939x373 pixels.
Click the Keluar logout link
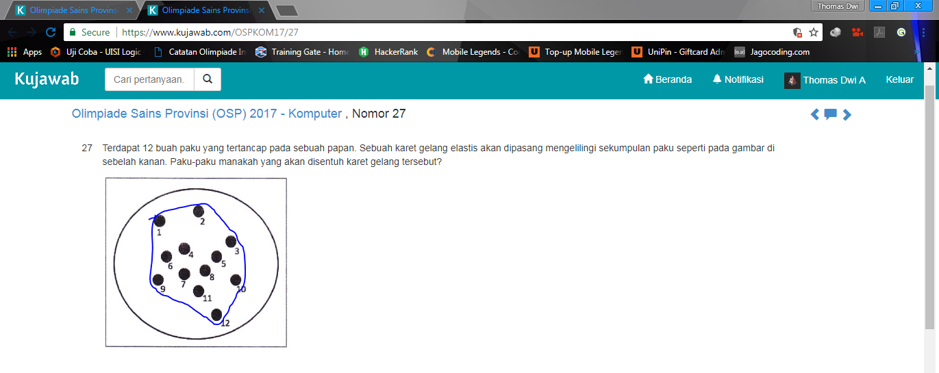point(899,79)
